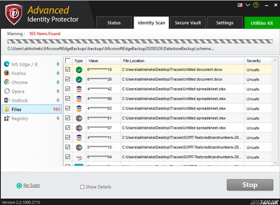Expand the language dropdown arrow
The width and height of the screenshot is (280, 205).
(x=248, y=5)
